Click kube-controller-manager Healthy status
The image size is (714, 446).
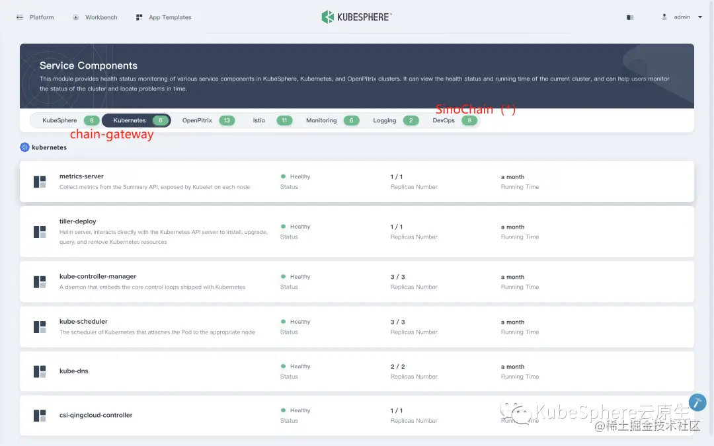tap(296, 277)
